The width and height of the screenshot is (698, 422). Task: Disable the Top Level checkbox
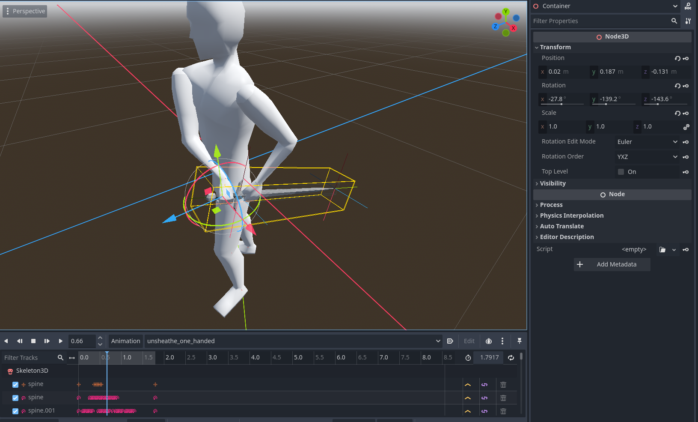[x=621, y=171]
